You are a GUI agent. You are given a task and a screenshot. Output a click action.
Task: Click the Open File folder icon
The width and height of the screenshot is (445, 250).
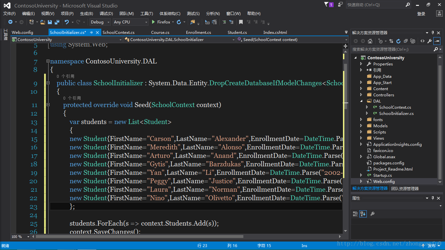click(43, 22)
